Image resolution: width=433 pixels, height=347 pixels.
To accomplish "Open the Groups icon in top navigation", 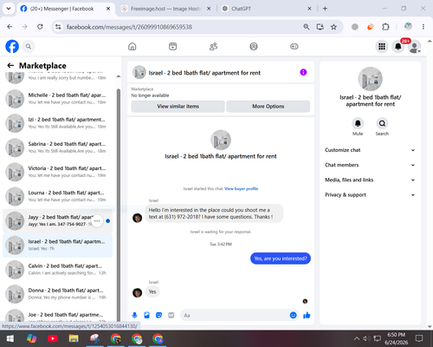I will click(x=254, y=46).
